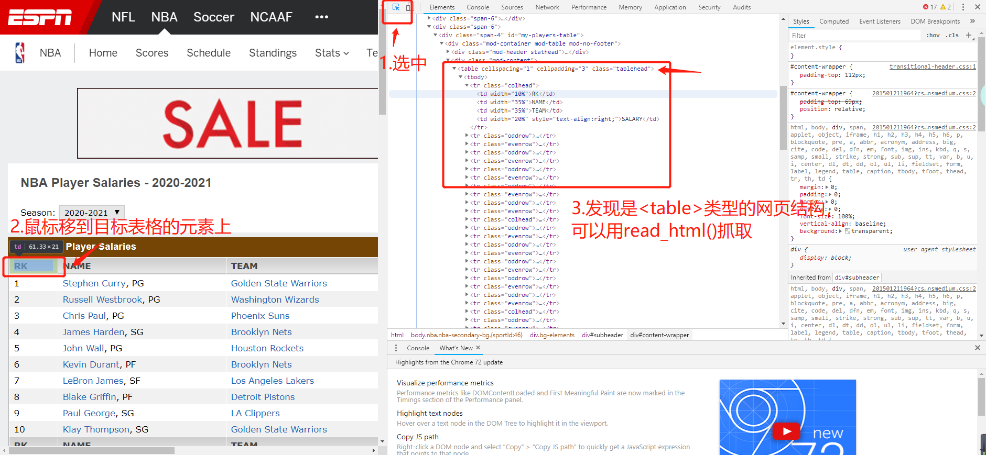Open the Los Angeles Lakers team link
Viewport: 986px width, 455px height.
(273, 381)
